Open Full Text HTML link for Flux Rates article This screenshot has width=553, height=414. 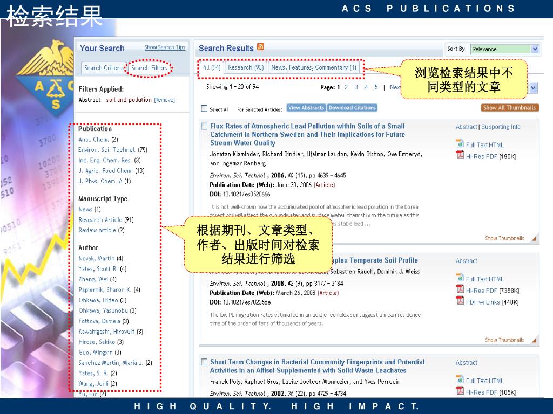(x=484, y=145)
